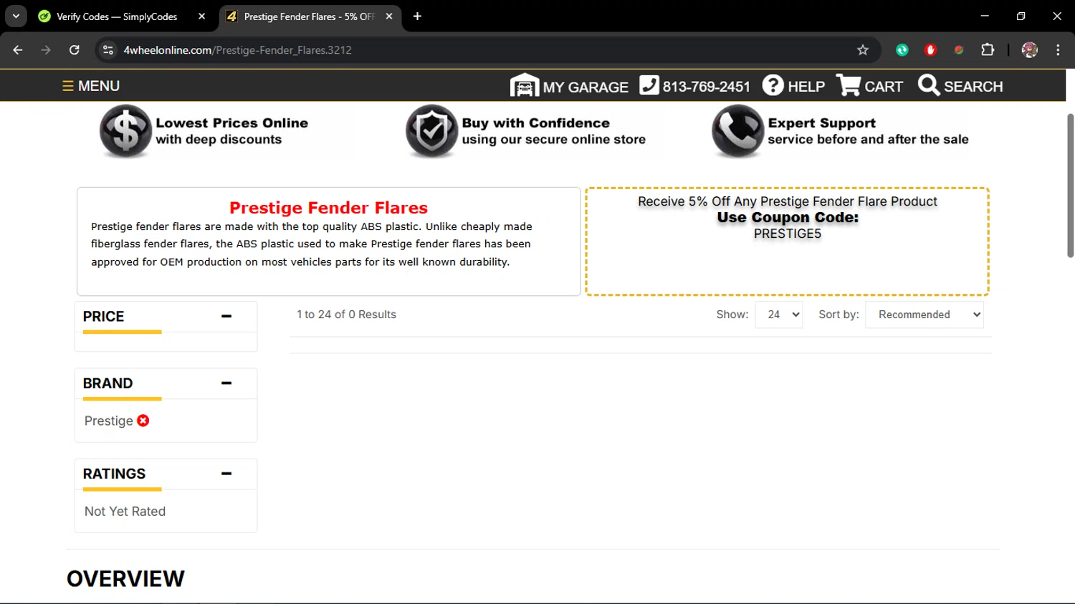1075x604 pixels.
Task: Select the Not Yet Rated filter
Action: click(x=125, y=512)
